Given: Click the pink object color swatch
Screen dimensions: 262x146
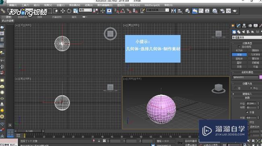Looking at the screenshot, I should coord(260,77).
